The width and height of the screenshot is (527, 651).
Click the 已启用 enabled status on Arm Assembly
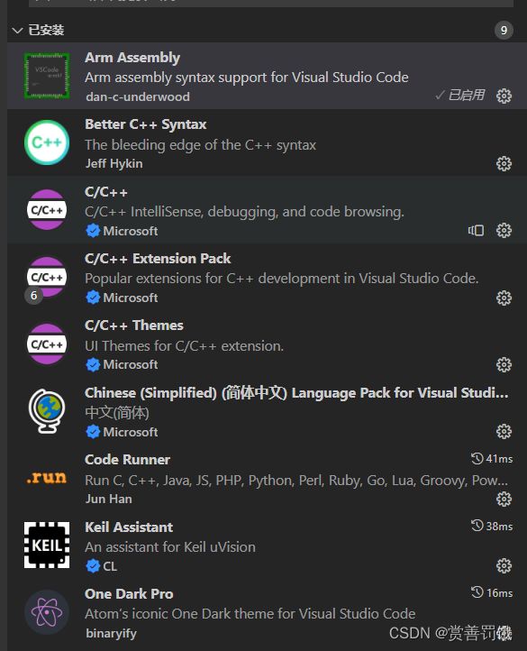tap(460, 95)
